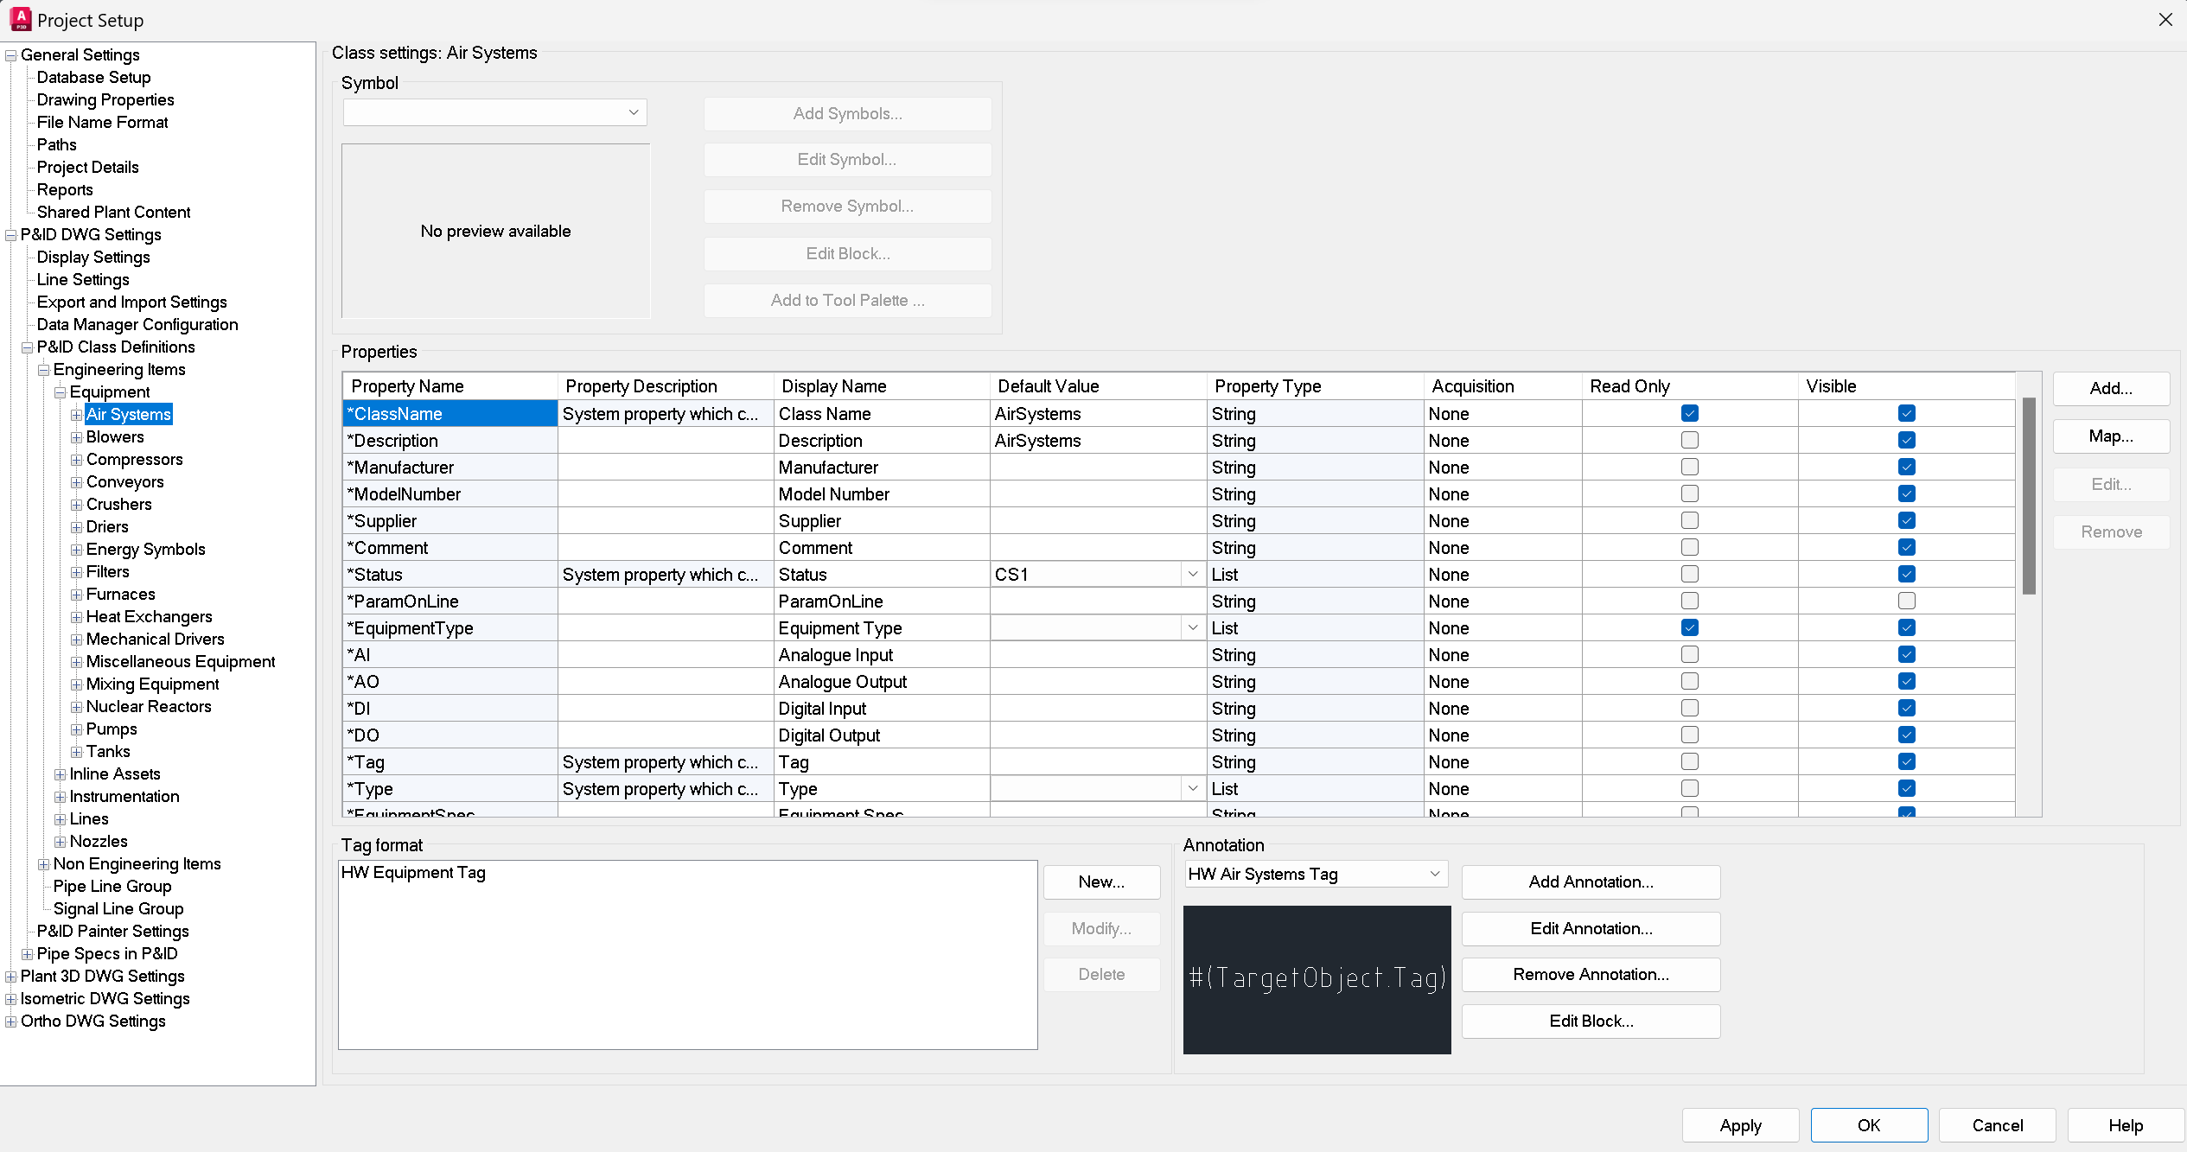Expand the Pumps equipment category
2187x1152 pixels.
[76, 729]
